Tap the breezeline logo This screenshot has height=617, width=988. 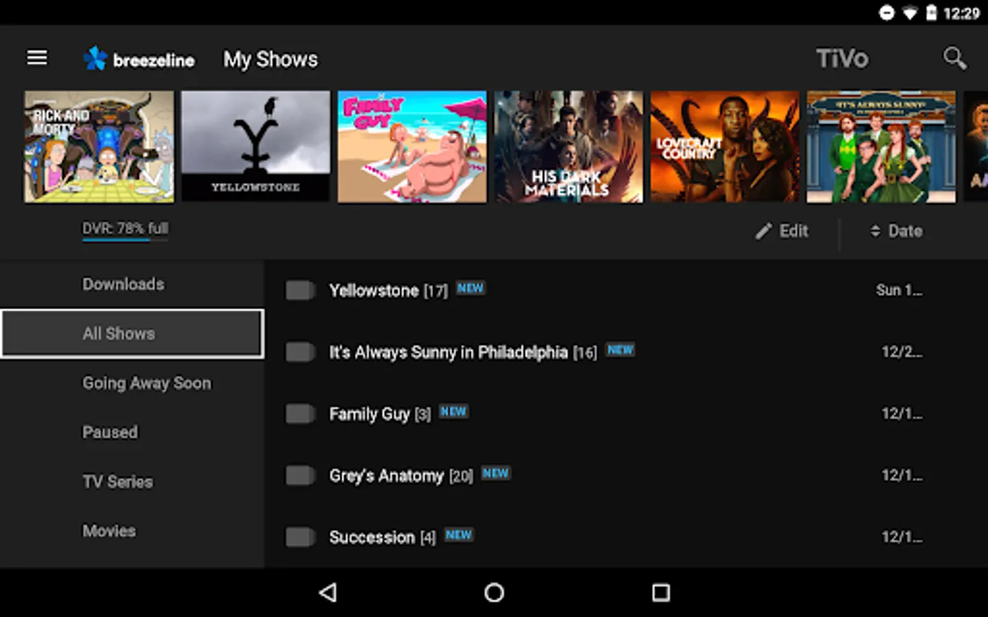click(x=139, y=59)
